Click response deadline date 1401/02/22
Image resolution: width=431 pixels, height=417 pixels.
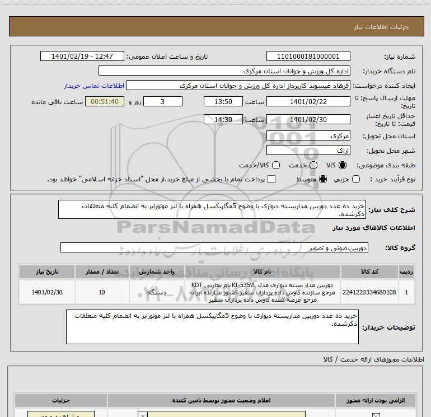pyautogui.click(x=308, y=101)
